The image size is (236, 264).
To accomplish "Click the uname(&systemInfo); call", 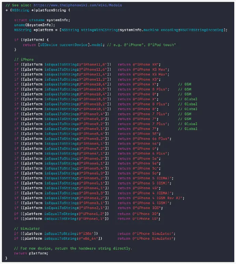I will click(x=35, y=25).
